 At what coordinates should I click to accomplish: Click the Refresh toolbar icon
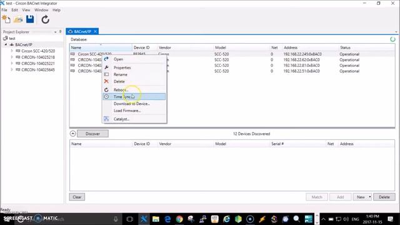coord(46,19)
